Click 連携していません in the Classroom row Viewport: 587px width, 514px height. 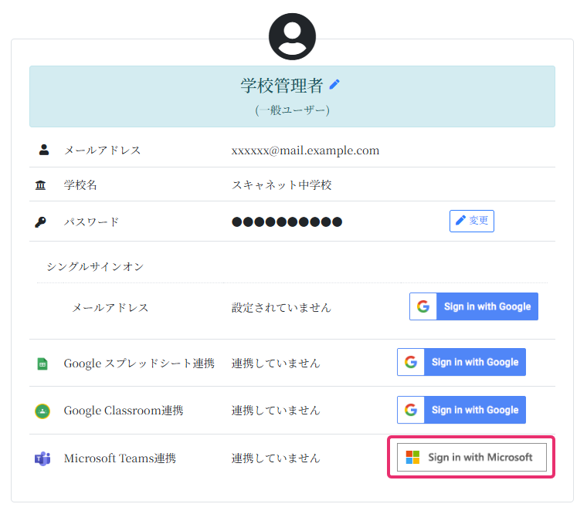coord(276,411)
